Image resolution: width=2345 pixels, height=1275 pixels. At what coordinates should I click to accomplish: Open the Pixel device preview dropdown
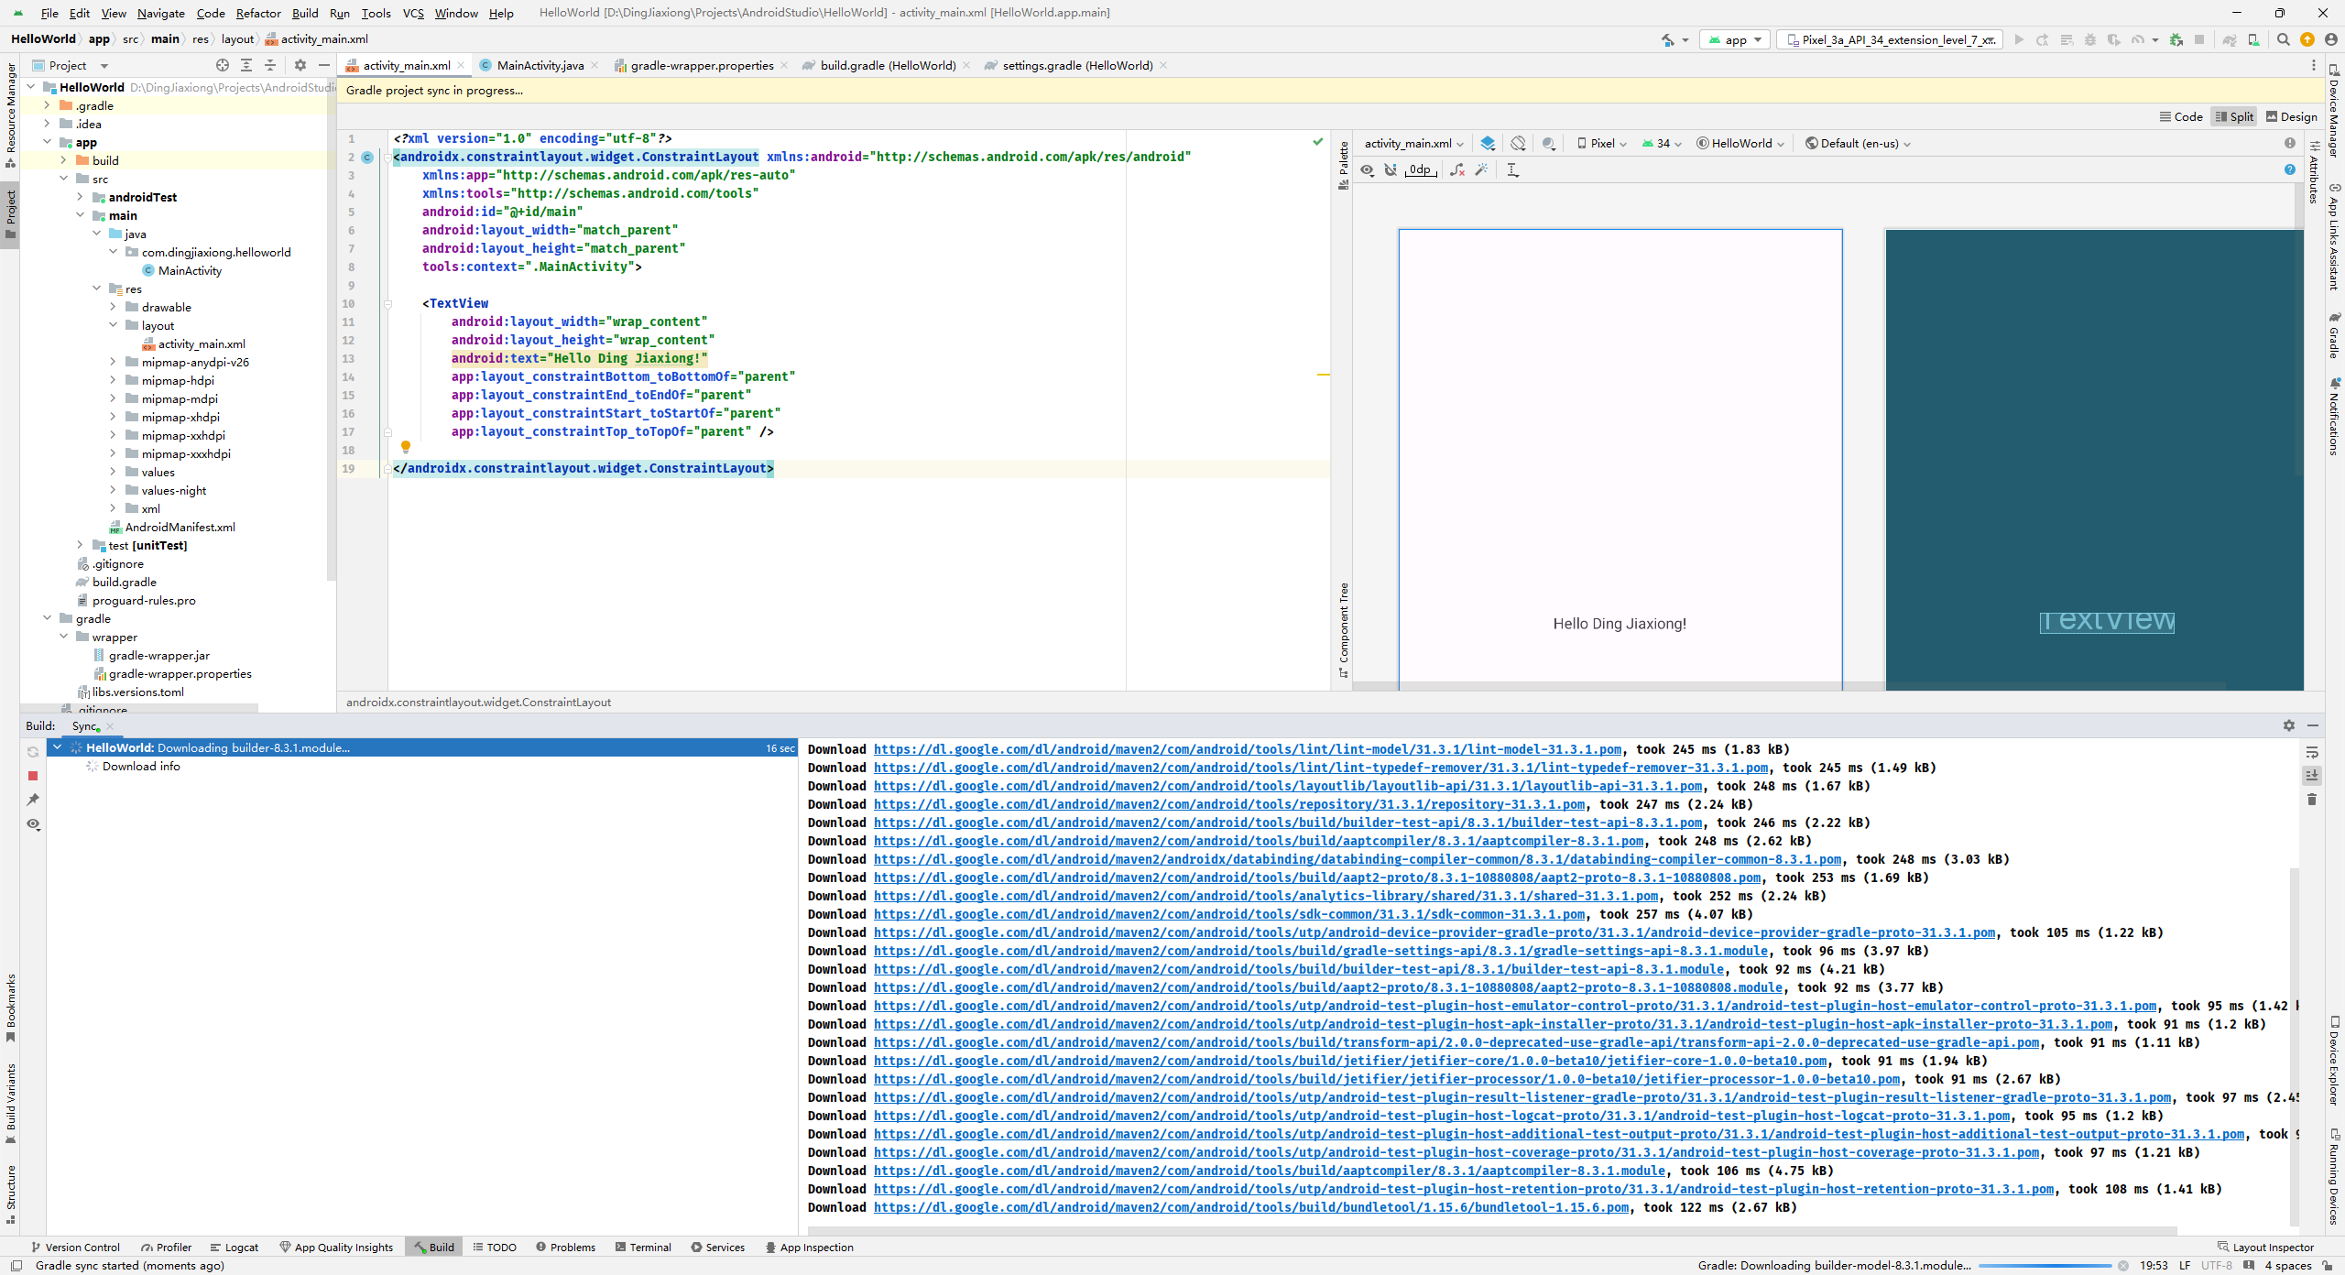click(1601, 143)
